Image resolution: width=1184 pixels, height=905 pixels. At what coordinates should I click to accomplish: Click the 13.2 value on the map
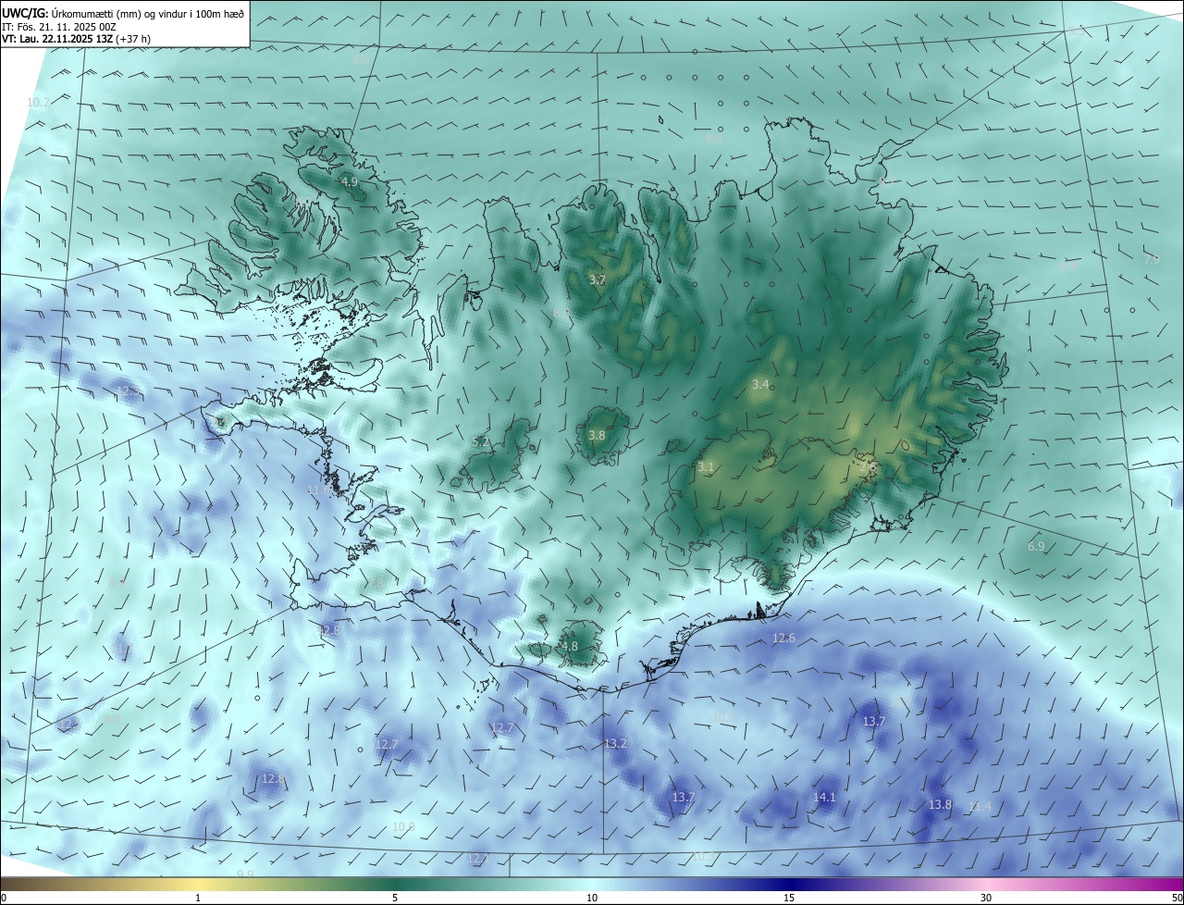coord(615,744)
